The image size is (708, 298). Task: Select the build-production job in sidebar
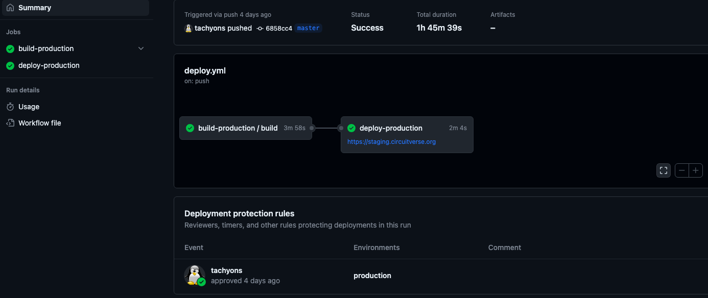click(46, 48)
